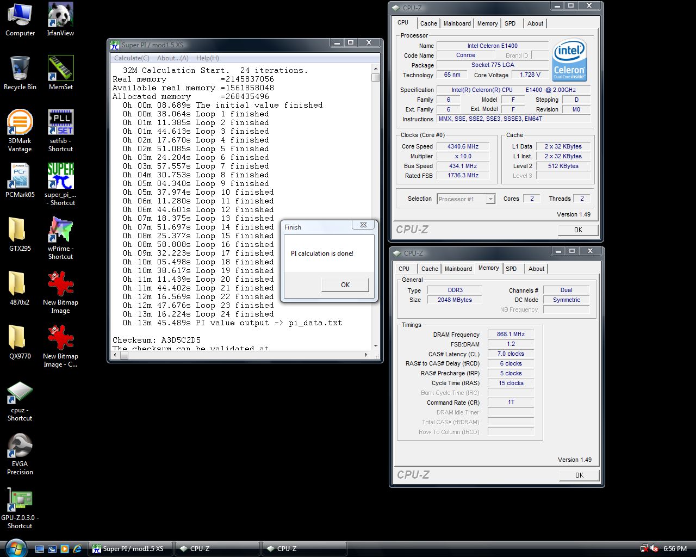Select the super_pi Shortcut icon

(60, 185)
